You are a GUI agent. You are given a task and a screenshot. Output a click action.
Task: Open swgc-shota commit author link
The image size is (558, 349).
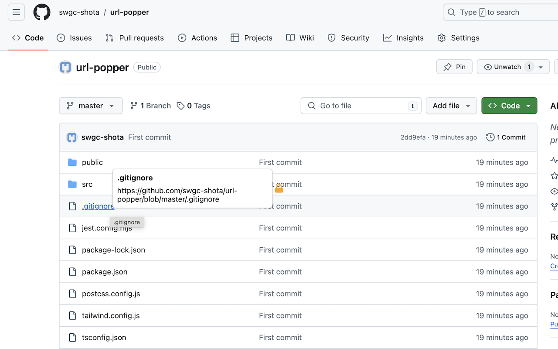point(102,137)
